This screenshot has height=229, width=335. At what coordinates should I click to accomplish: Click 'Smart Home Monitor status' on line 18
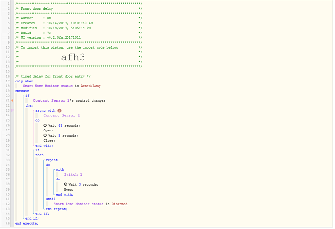point(48,86)
